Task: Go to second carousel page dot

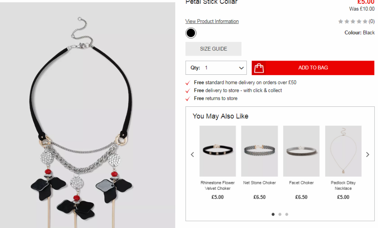Action: click(280, 214)
